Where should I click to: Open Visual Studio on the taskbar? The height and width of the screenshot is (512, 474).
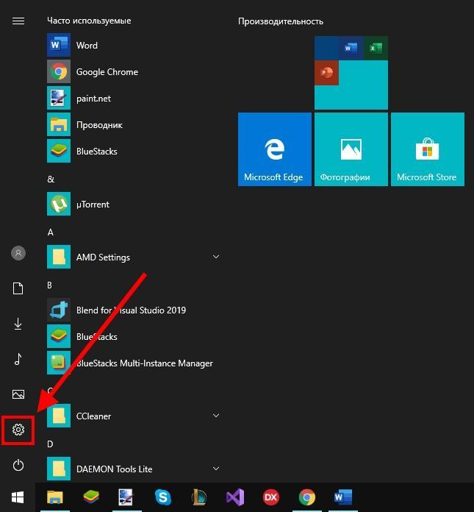tap(235, 497)
